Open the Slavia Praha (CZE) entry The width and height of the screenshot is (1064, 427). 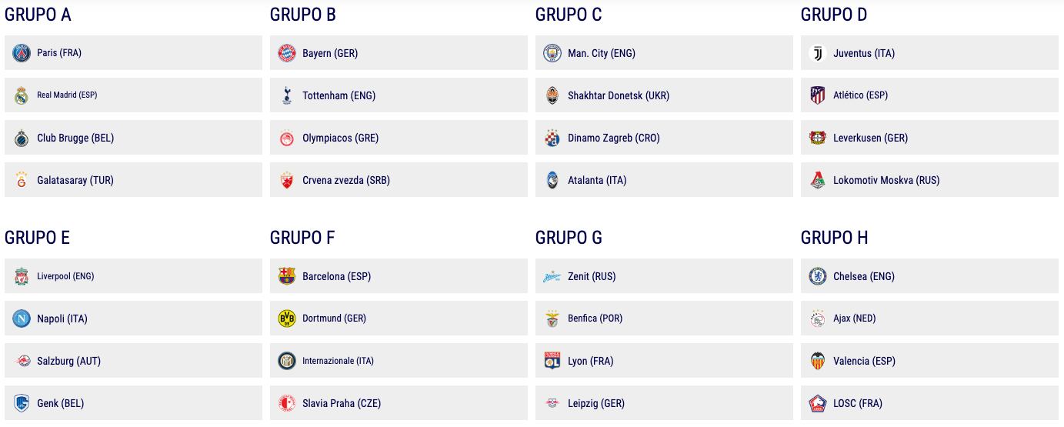(342, 403)
